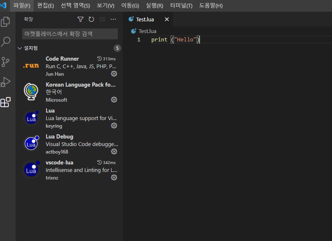This screenshot has width=332, height=241.
Task: Click the Lua language support description
Action: [x=81, y=118]
